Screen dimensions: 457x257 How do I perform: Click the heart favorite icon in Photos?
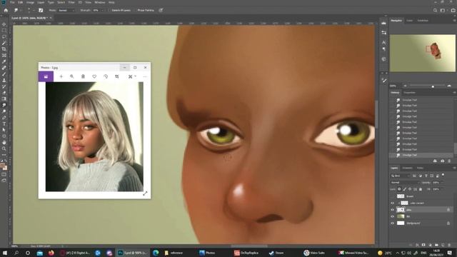click(94, 76)
